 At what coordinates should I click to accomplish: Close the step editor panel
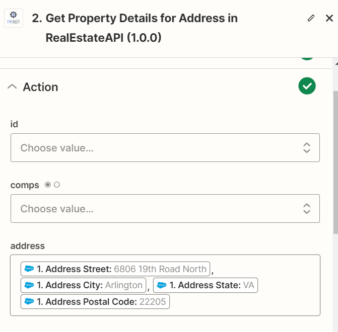click(x=329, y=18)
